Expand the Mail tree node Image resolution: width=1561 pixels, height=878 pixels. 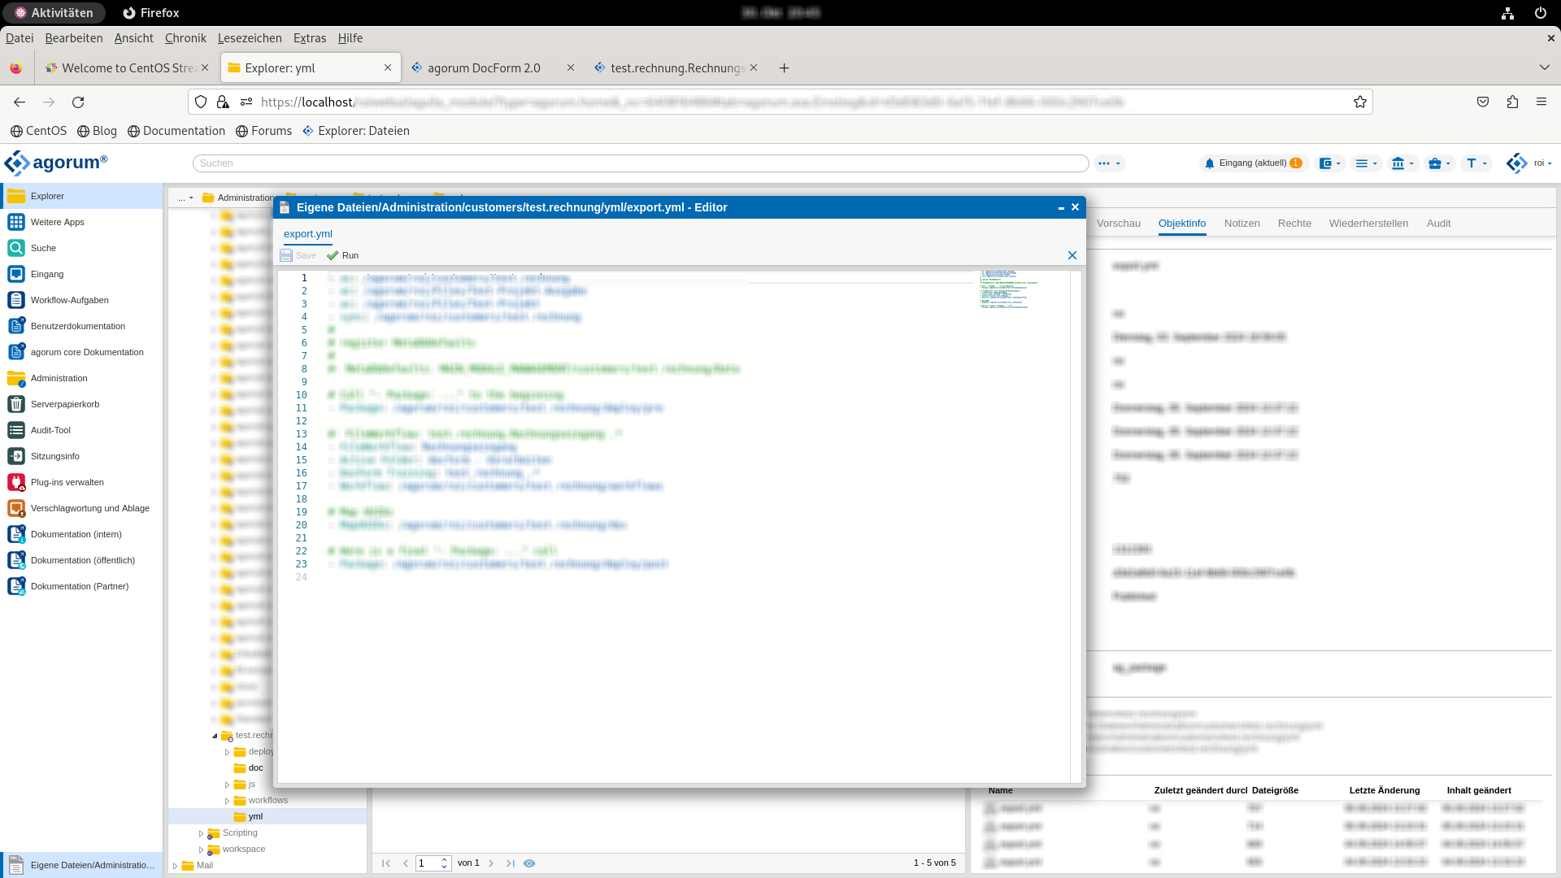coord(176,866)
